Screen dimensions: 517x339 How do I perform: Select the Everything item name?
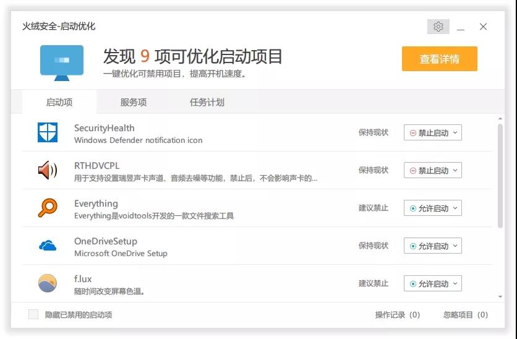96,204
